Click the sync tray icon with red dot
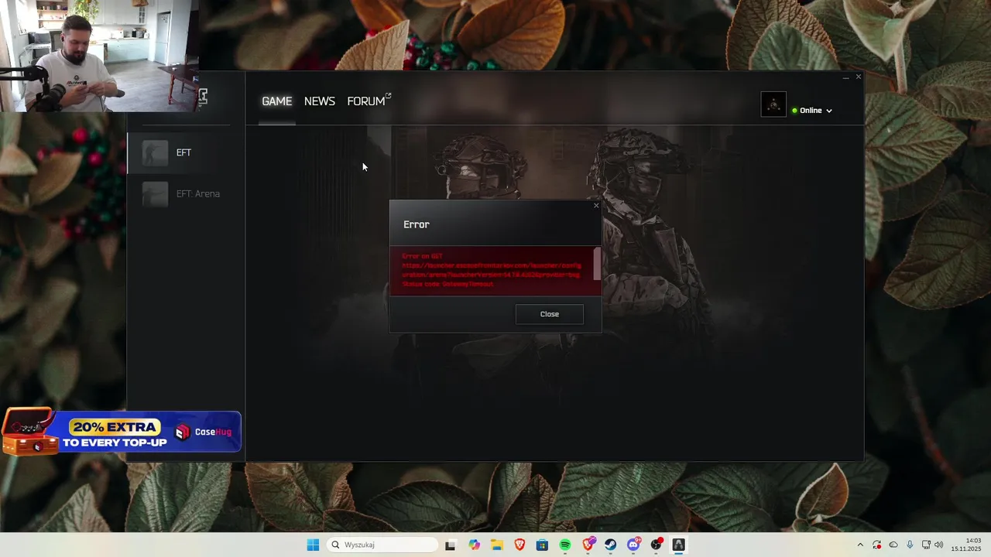The height and width of the screenshot is (557, 991). 876,545
